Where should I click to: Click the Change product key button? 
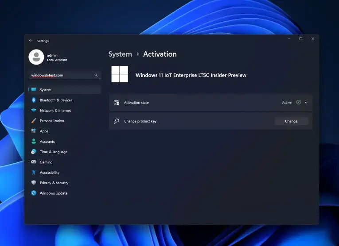(x=291, y=121)
